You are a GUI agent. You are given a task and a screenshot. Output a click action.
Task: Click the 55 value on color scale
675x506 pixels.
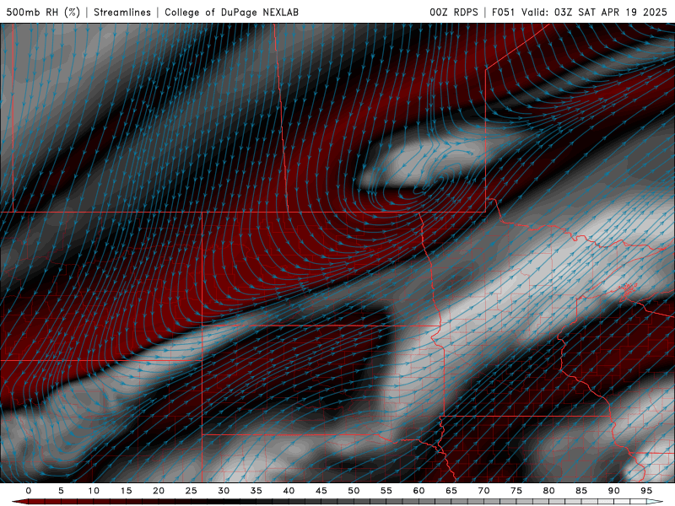pos(386,491)
